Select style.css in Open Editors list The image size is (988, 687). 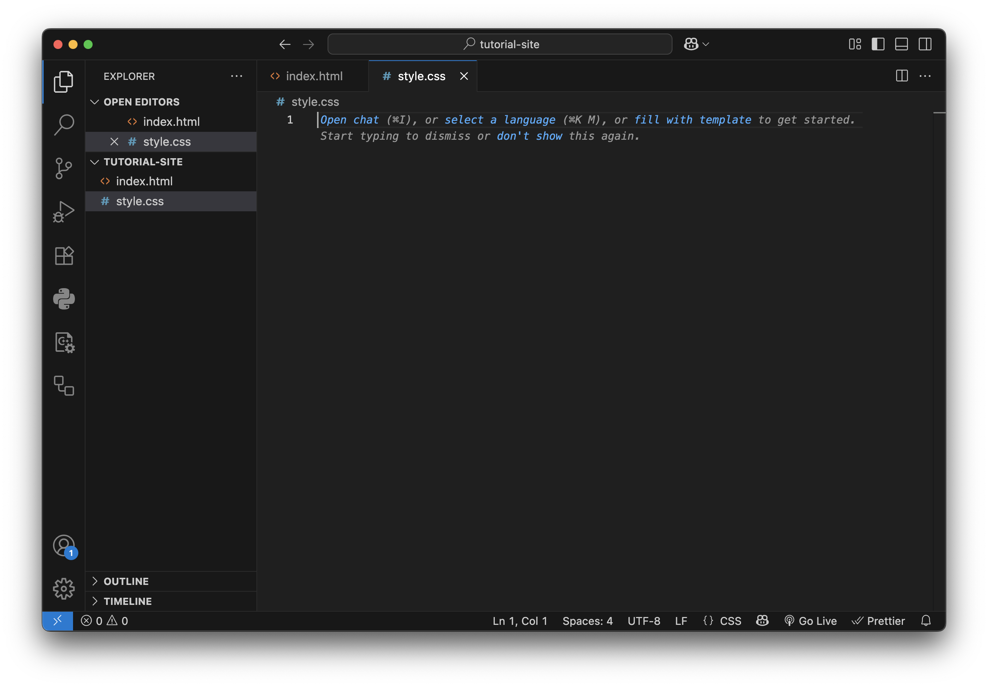pos(171,142)
